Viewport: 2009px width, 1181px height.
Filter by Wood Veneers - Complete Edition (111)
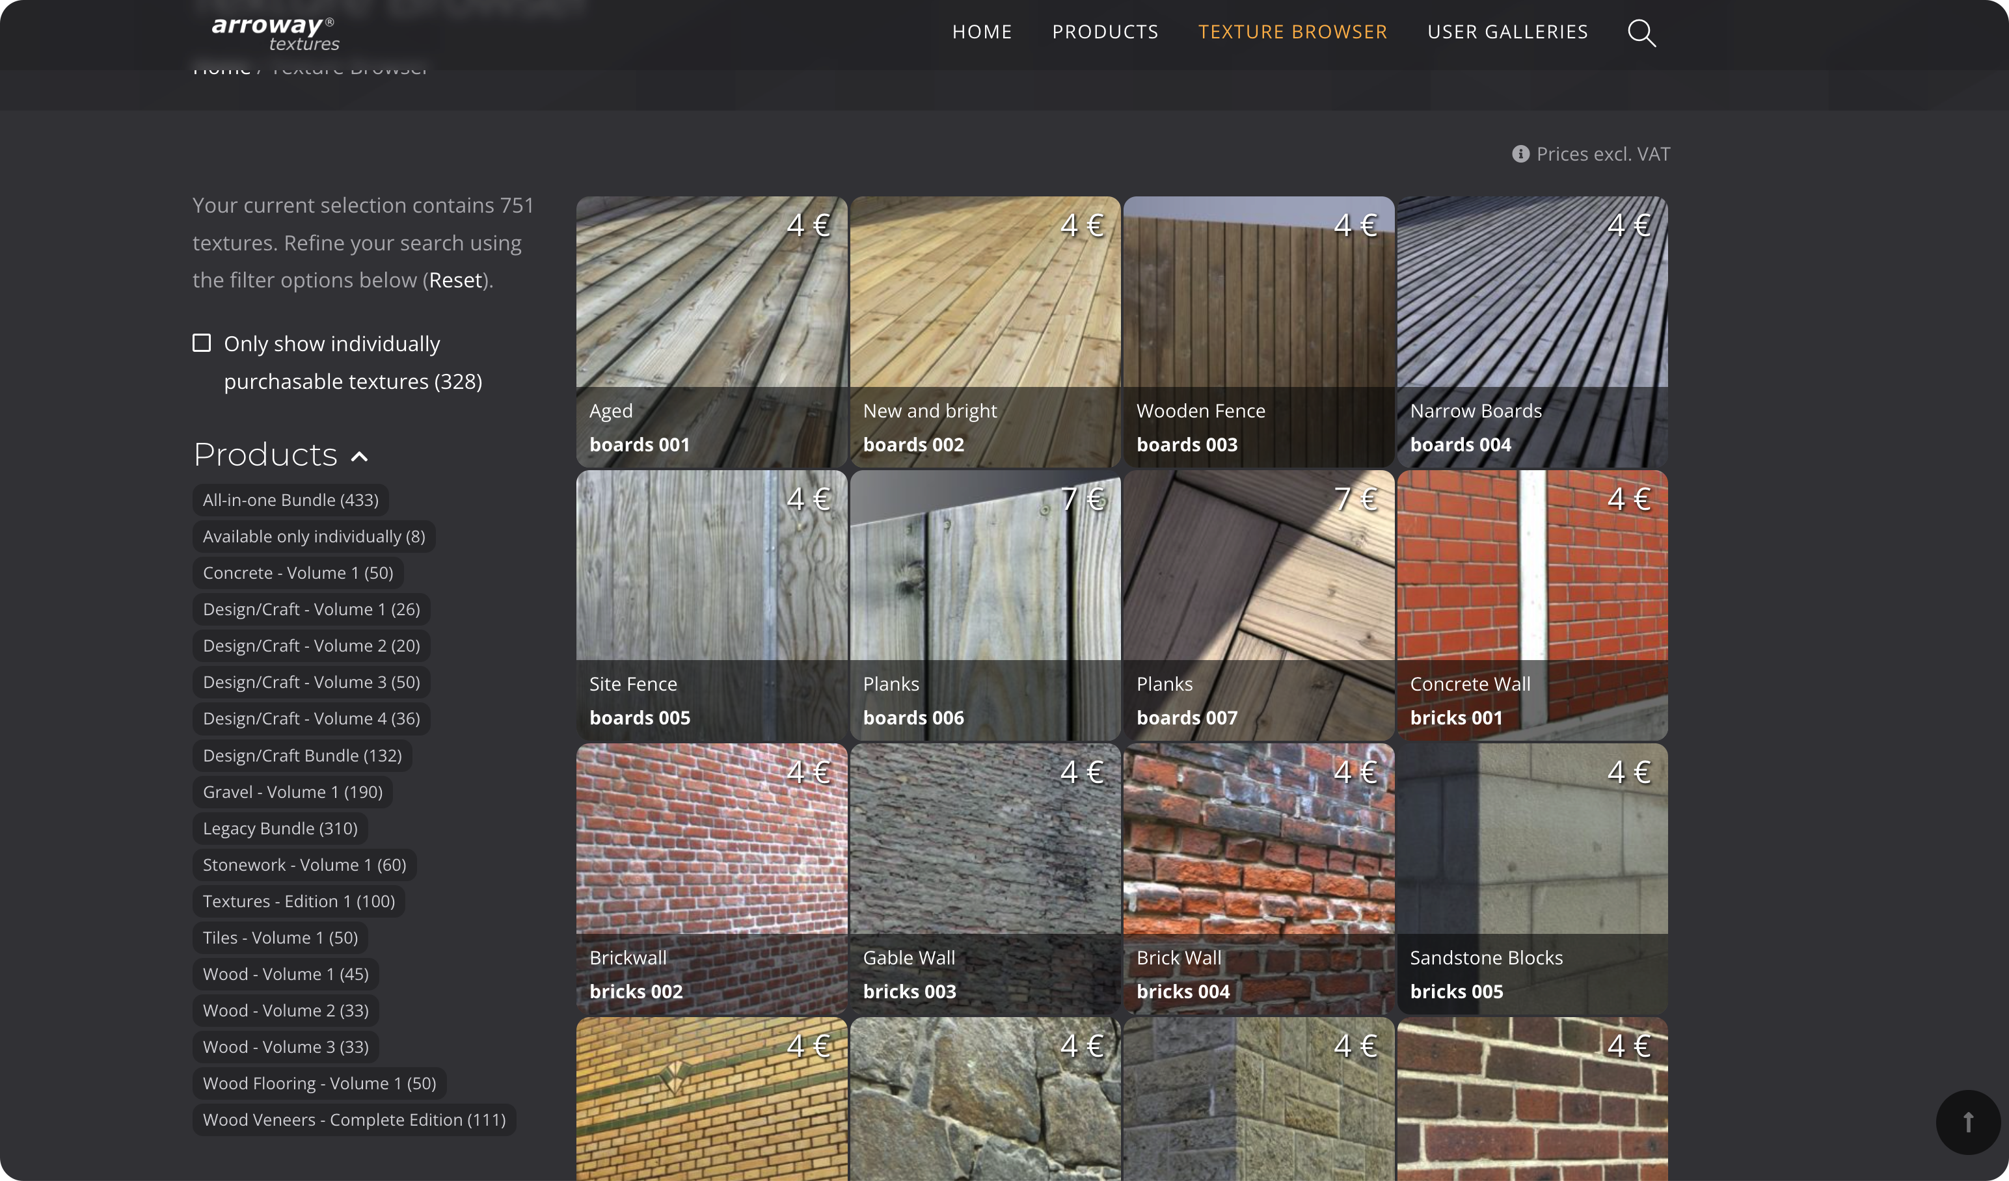click(354, 1120)
